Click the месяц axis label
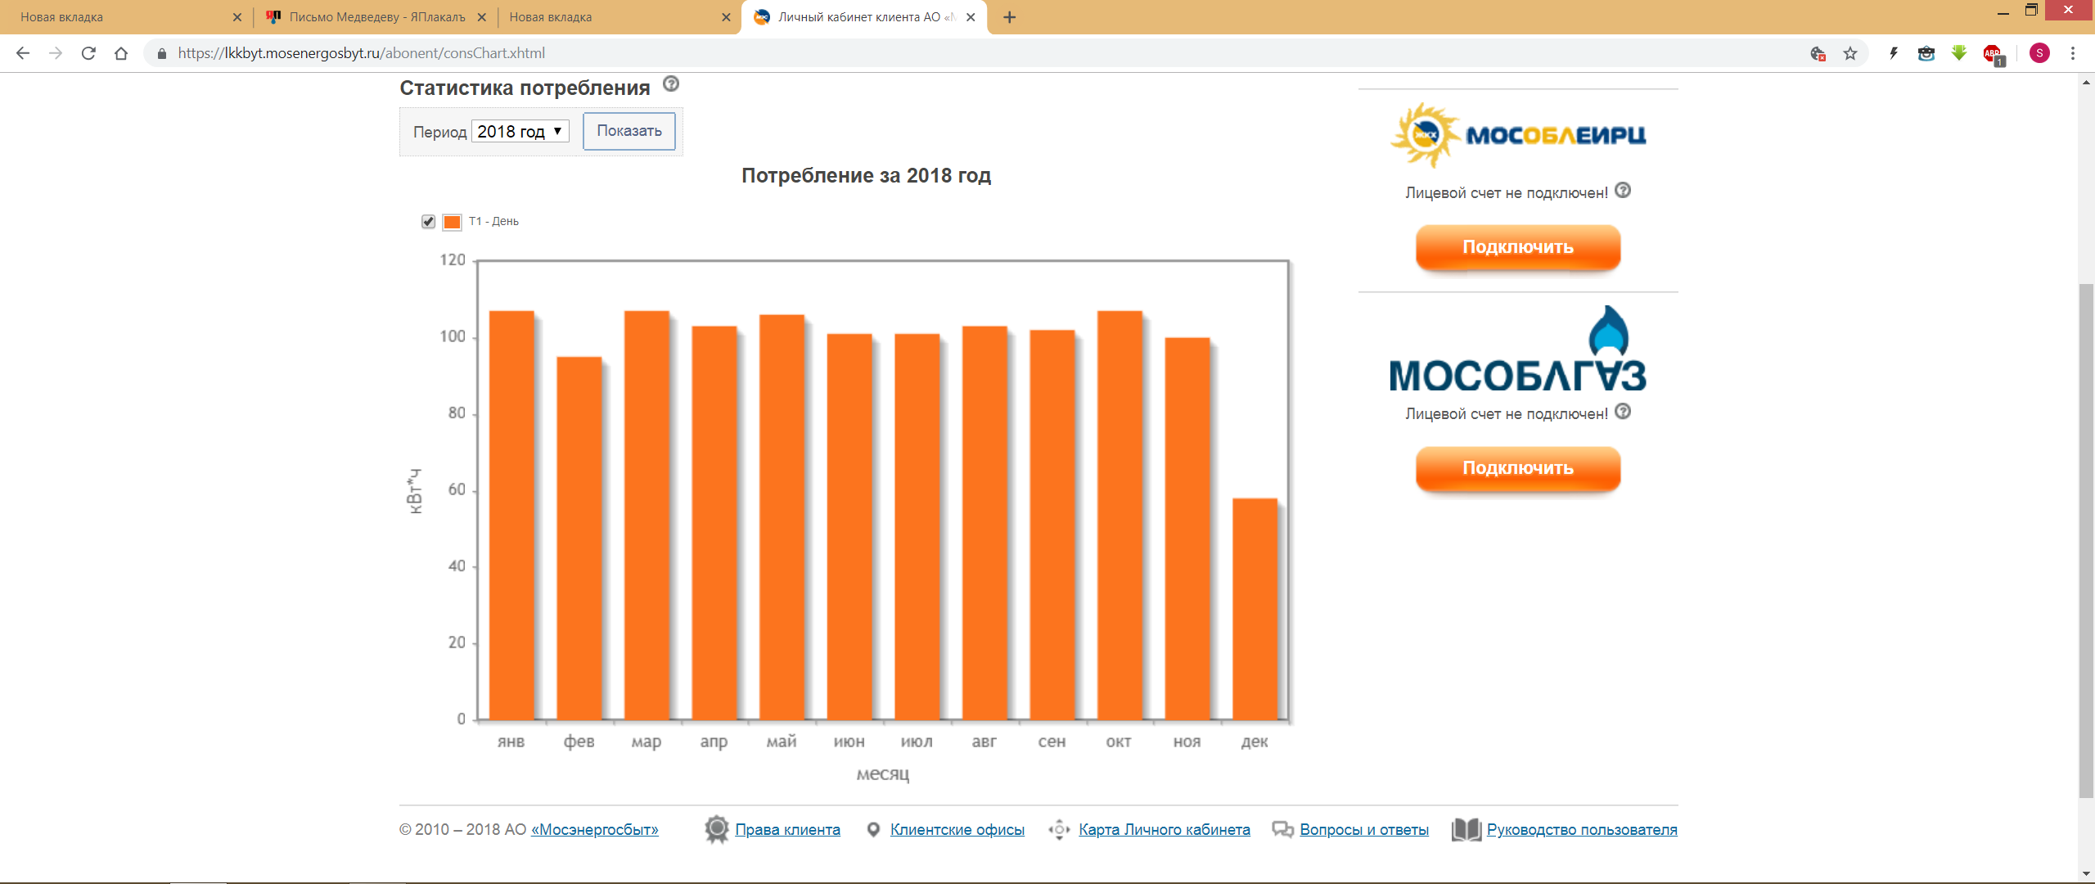2095x884 pixels. 882,773
